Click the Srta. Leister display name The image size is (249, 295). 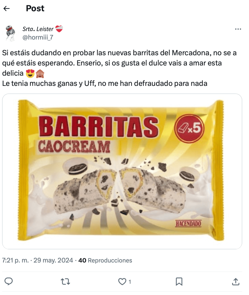(x=38, y=29)
